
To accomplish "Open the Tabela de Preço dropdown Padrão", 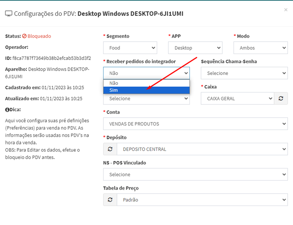I will (x=202, y=200).
